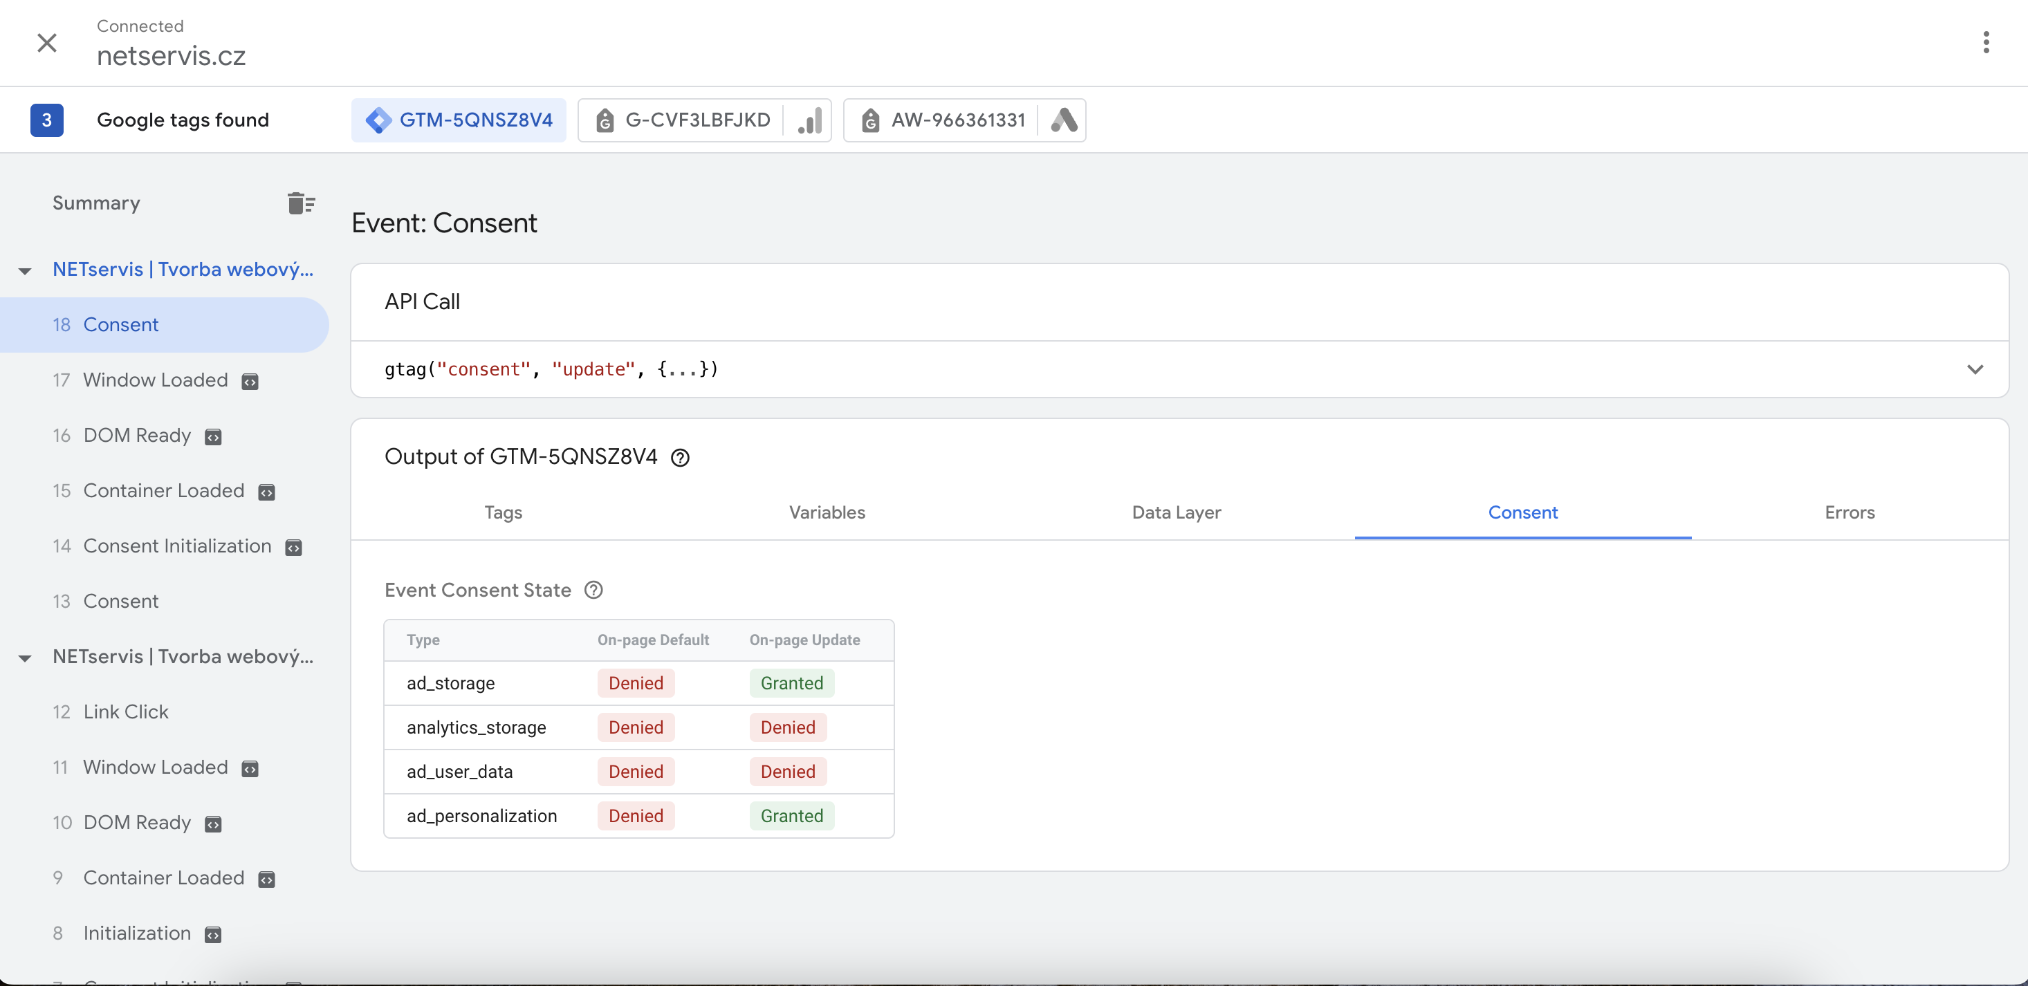The image size is (2028, 986).
Task: Click help icon beside Event Consent State
Action: 593,590
